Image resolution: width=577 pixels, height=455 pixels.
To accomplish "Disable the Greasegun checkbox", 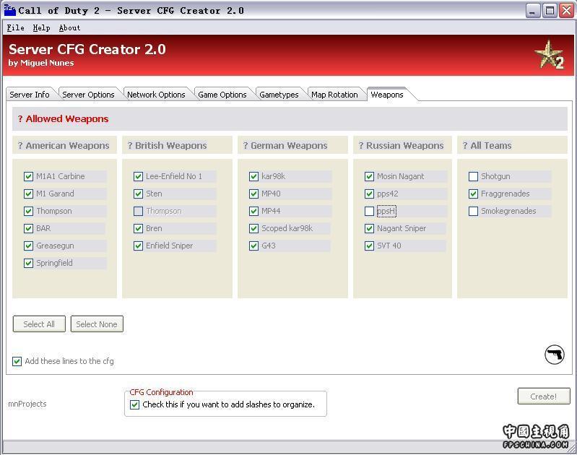I will tap(28, 246).
